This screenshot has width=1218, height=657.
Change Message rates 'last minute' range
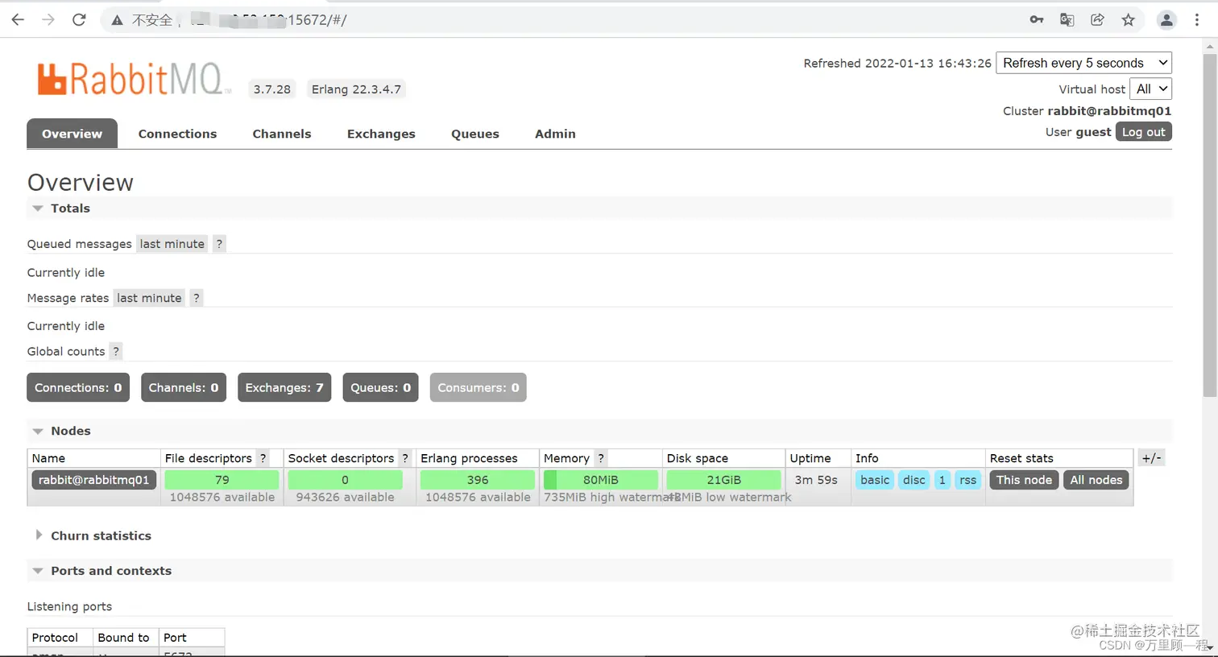pos(149,298)
